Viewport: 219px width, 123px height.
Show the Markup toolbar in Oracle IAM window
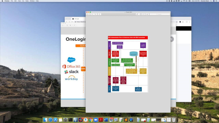click(x=147, y=14)
